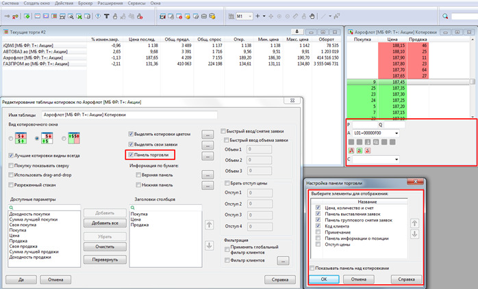Click the bar chart icon beside M1
The height and width of the screenshot is (289, 478).
[x=231, y=16]
